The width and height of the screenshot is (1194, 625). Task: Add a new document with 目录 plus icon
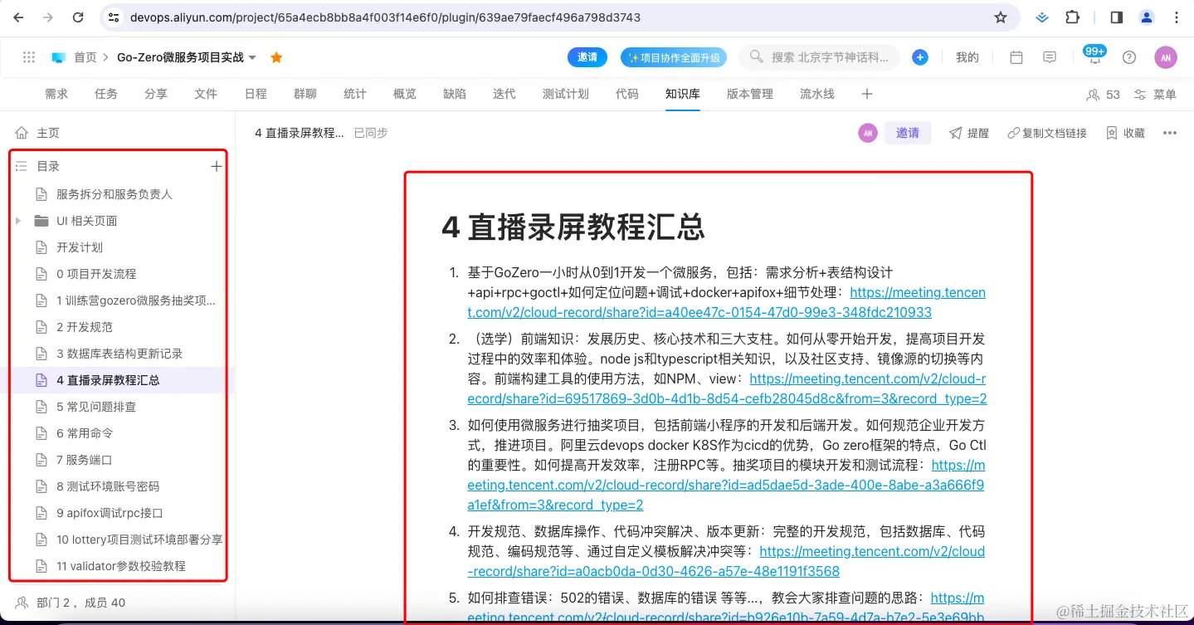[x=217, y=166]
